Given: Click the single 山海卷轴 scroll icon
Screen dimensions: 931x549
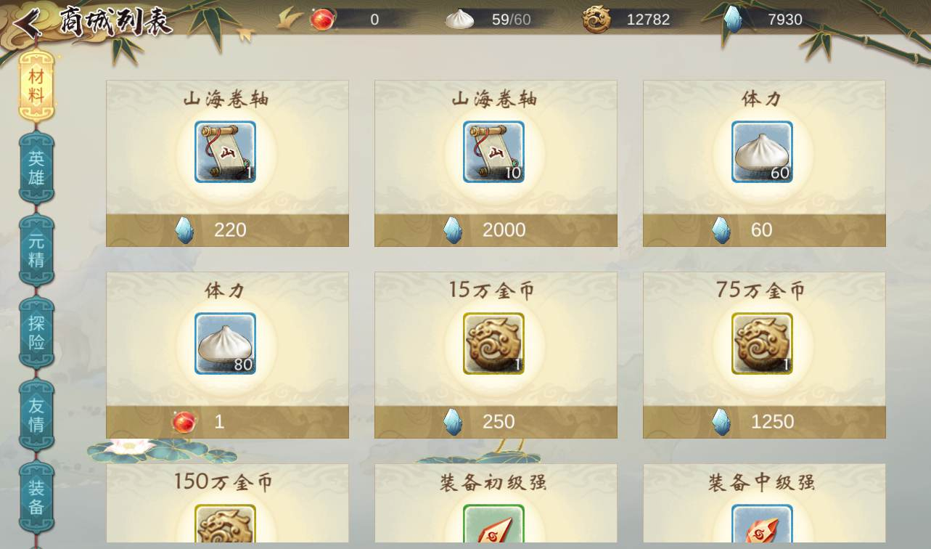Looking at the screenshot, I should coord(225,152).
